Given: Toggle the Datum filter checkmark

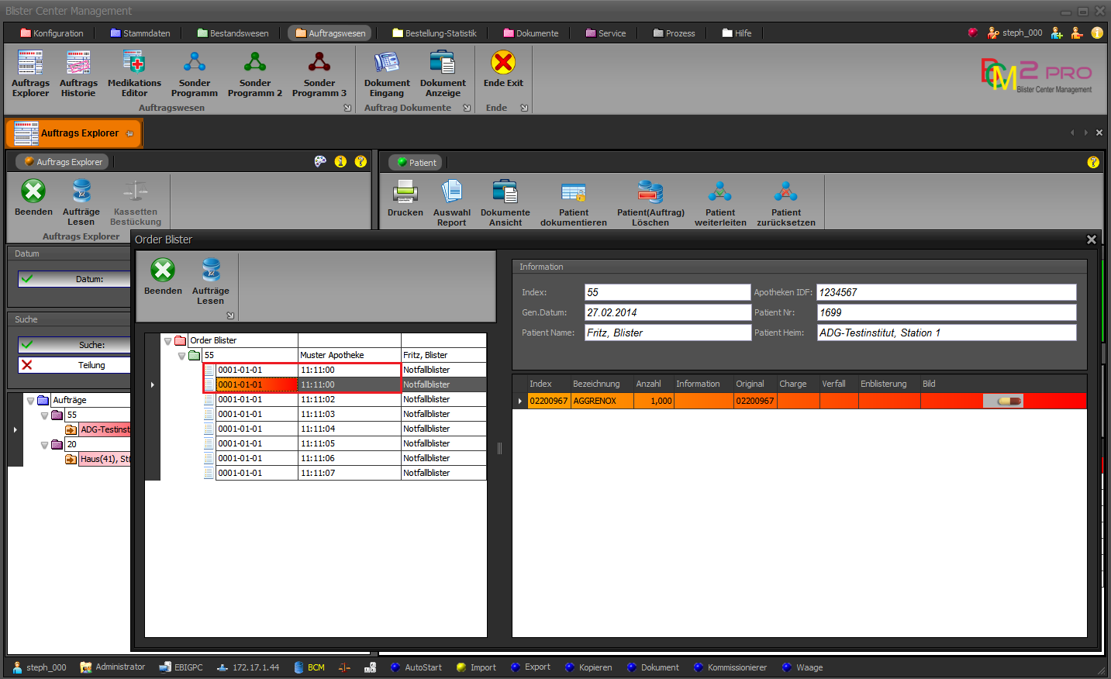Looking at the screenshot, I should pyautogui.click(x=27, y=279).
